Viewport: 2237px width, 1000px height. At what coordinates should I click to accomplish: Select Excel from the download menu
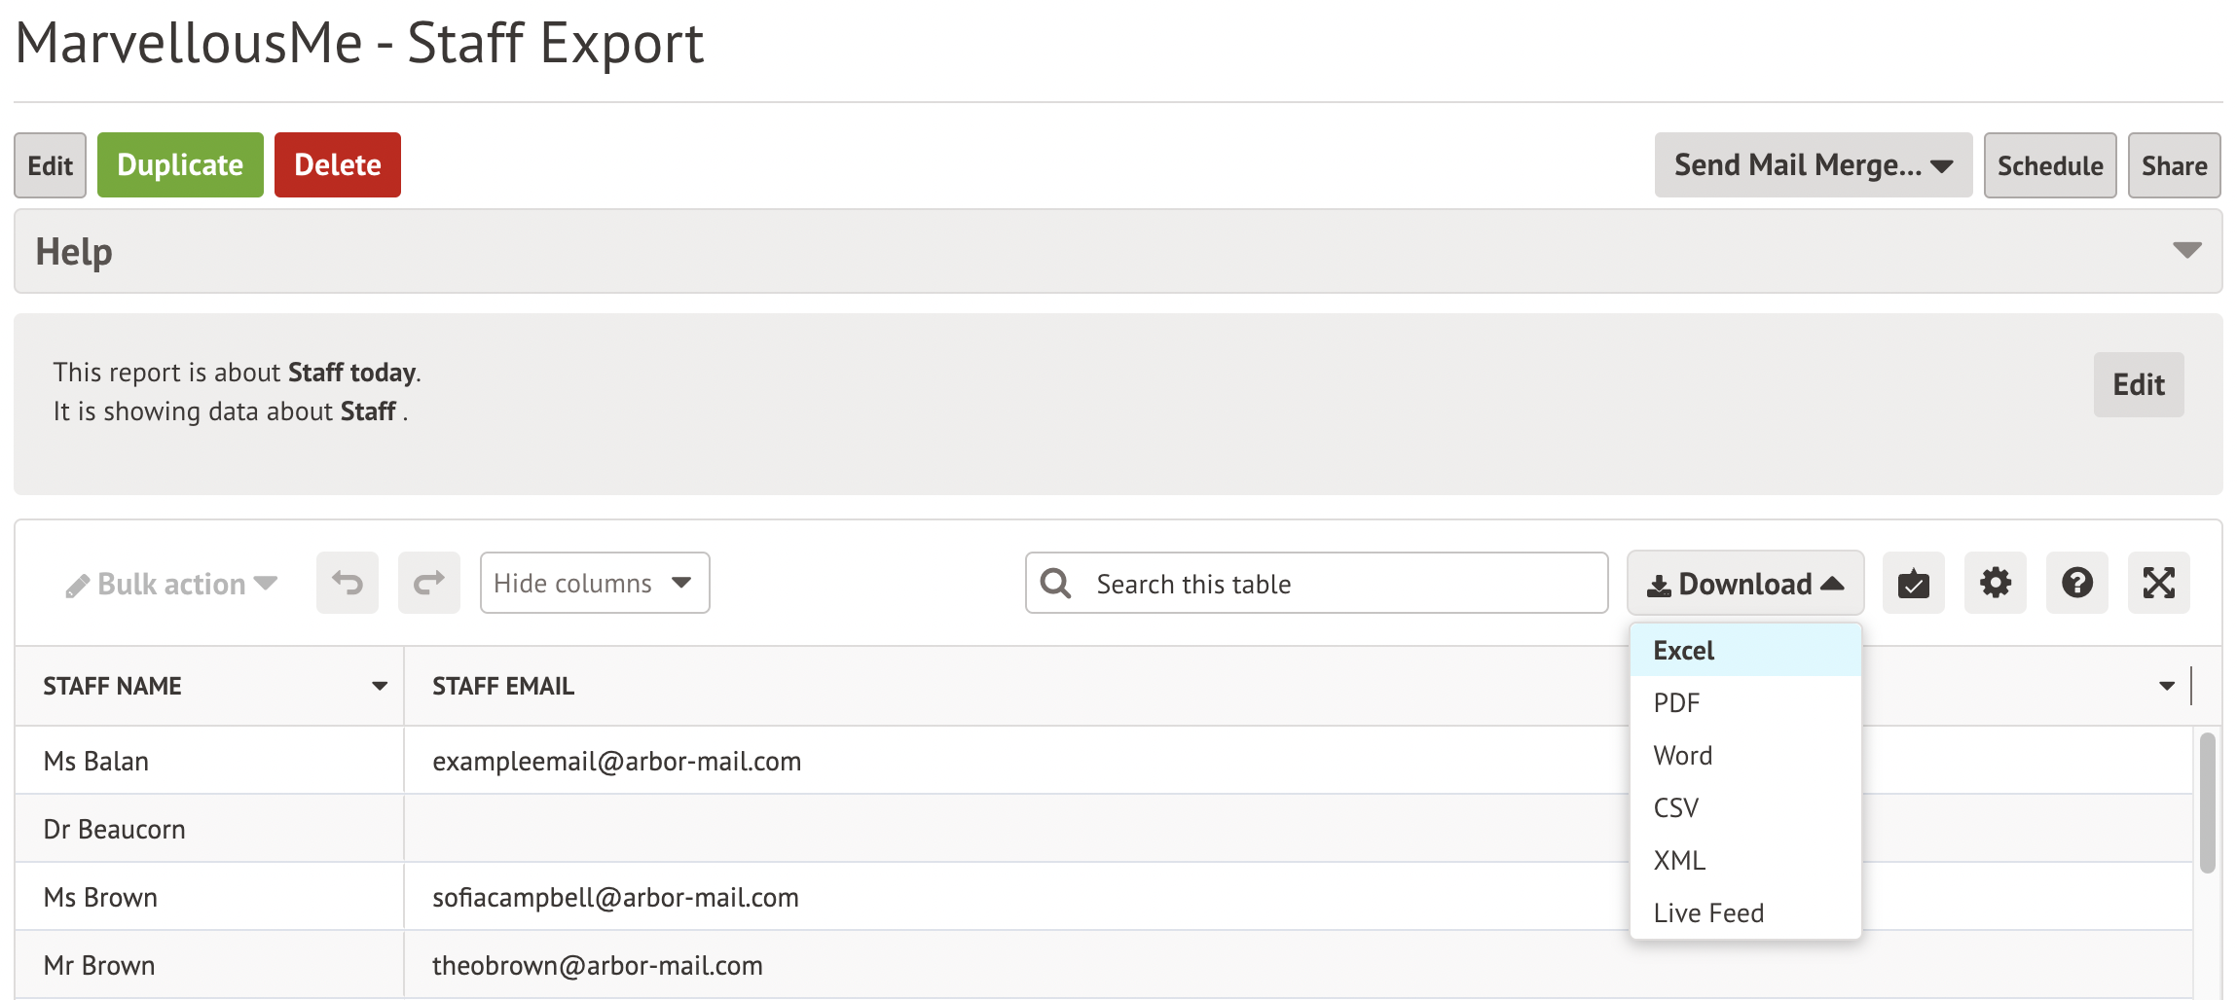(1683, 650)
